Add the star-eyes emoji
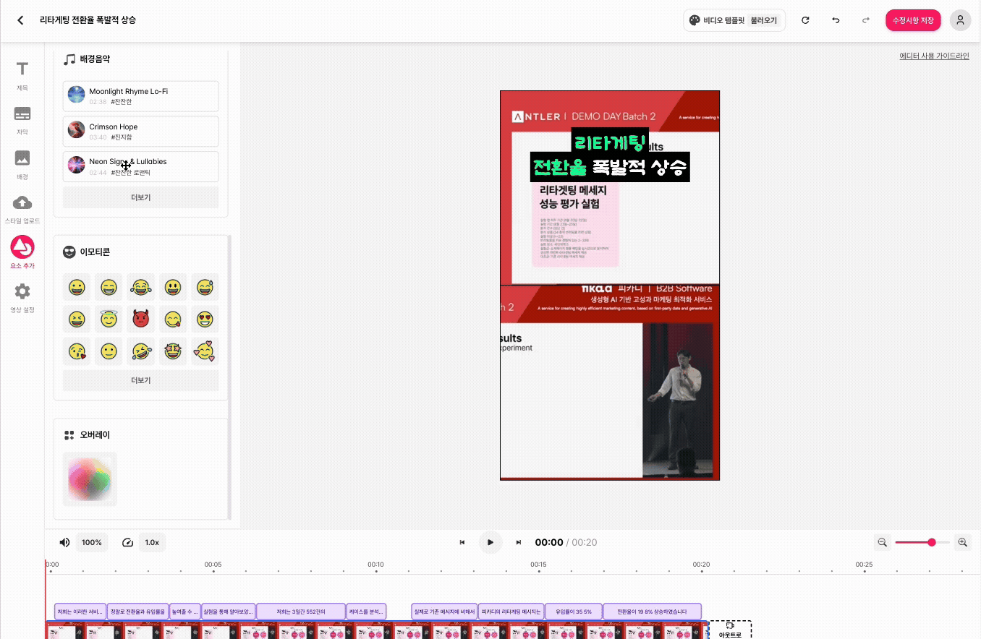The image size is (981, 639). (173, 351)
